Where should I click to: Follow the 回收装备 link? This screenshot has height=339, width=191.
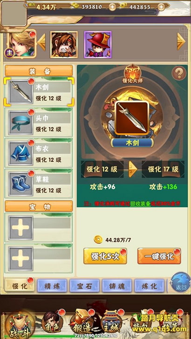click(x=140, y=203)
